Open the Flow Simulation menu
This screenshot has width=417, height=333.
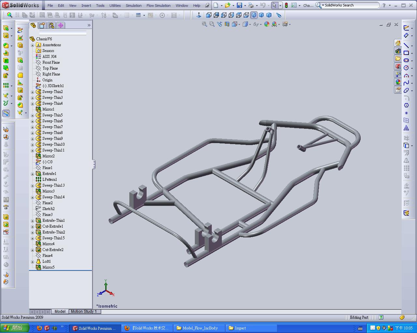(158, 6)
